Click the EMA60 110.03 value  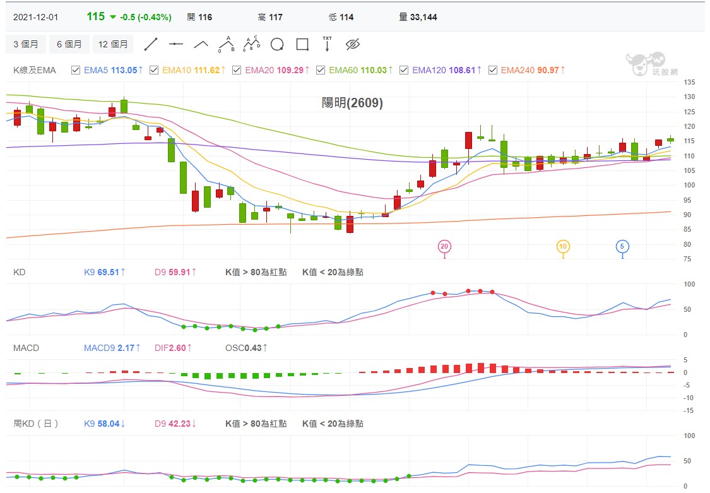[x=361, y=70]
